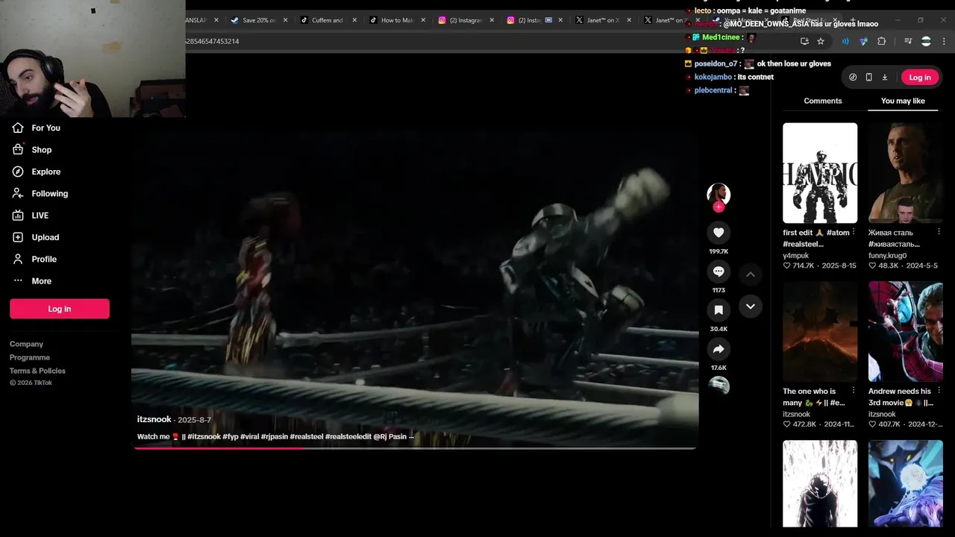Open y4mpuk creator profile

pos(795,256)
